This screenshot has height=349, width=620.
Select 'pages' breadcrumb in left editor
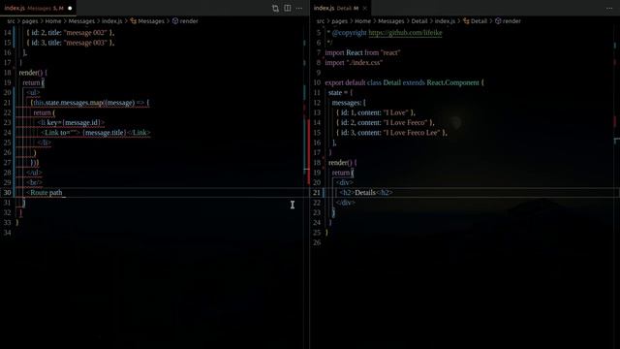pos(30,21)
